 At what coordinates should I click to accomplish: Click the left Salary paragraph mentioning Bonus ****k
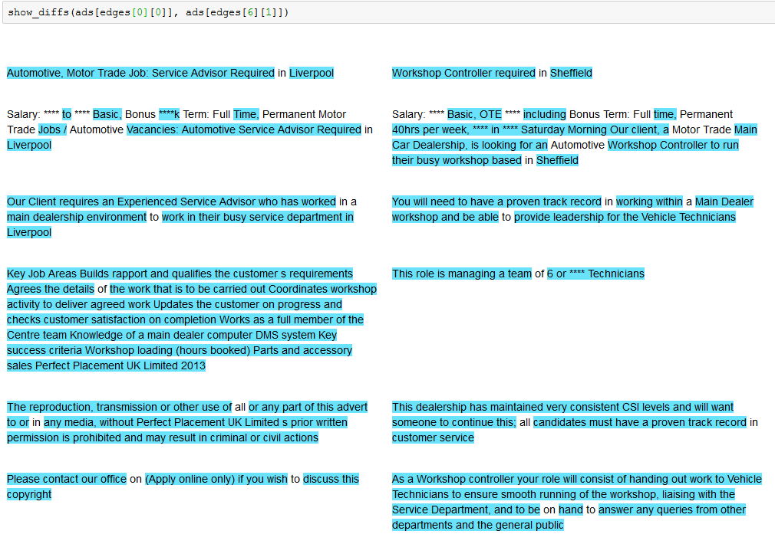pos(190,129)
